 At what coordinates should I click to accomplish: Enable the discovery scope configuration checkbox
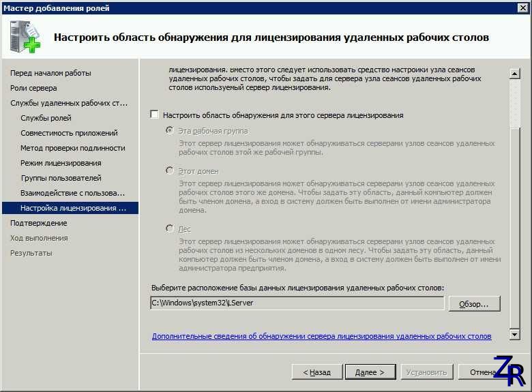click(155, 115)
